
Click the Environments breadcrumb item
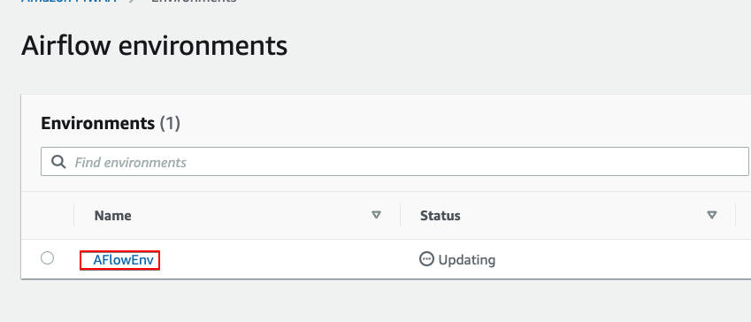tap(194, 2)
